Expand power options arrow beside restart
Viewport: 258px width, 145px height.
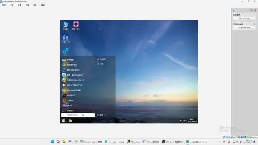(105, 115)
